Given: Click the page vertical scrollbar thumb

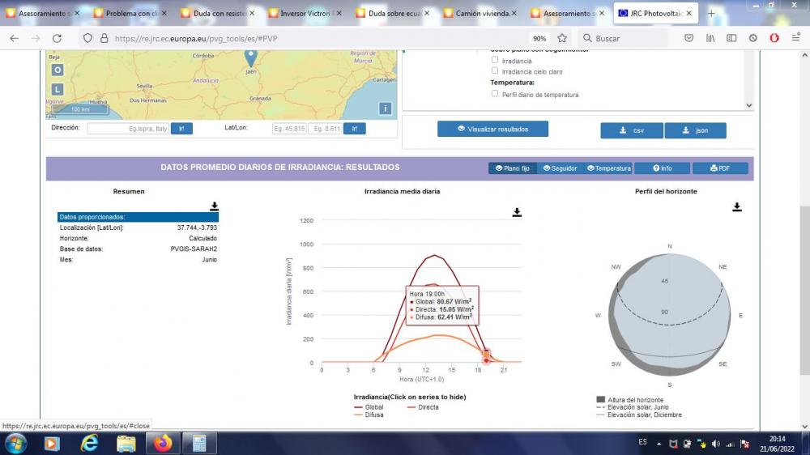Looking at the screenshot, I should point(804,290).
